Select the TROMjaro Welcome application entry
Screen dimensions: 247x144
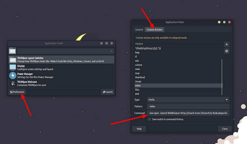[x=62, y=83]
